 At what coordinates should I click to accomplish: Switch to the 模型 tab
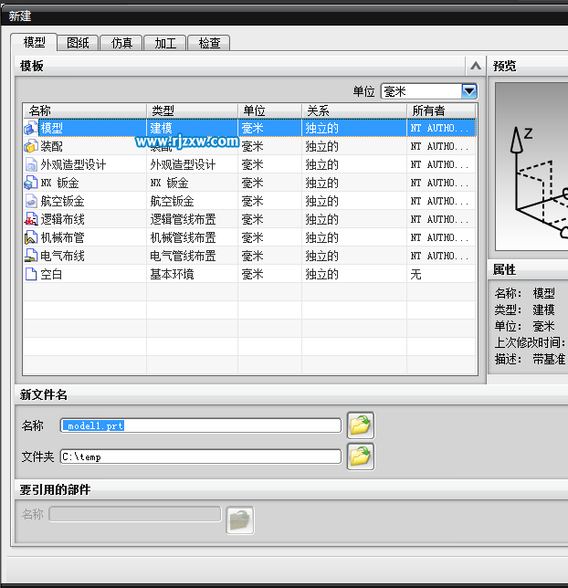34,42
